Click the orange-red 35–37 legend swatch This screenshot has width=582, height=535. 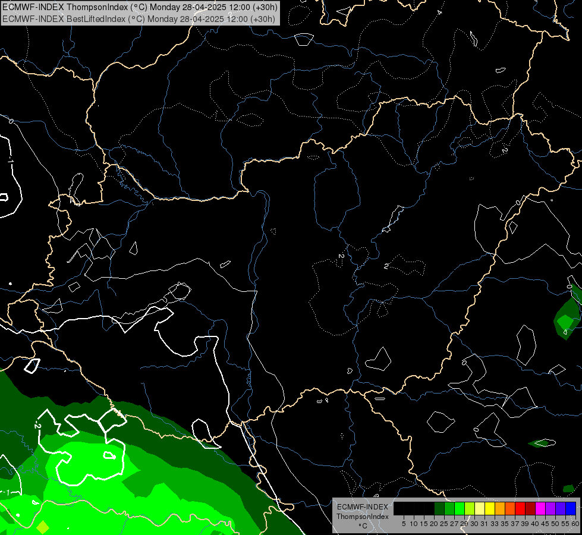point(510,509)
